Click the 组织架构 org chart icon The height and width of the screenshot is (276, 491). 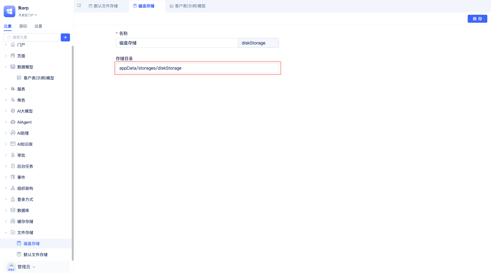pos(13,188)
